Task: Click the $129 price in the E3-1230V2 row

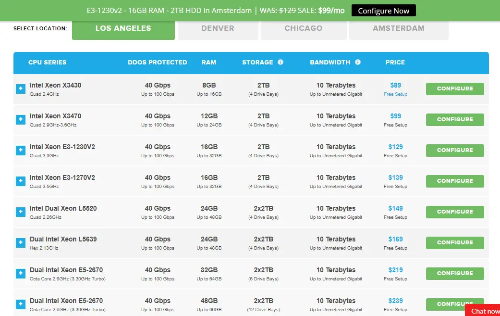Action: point(395,147)
